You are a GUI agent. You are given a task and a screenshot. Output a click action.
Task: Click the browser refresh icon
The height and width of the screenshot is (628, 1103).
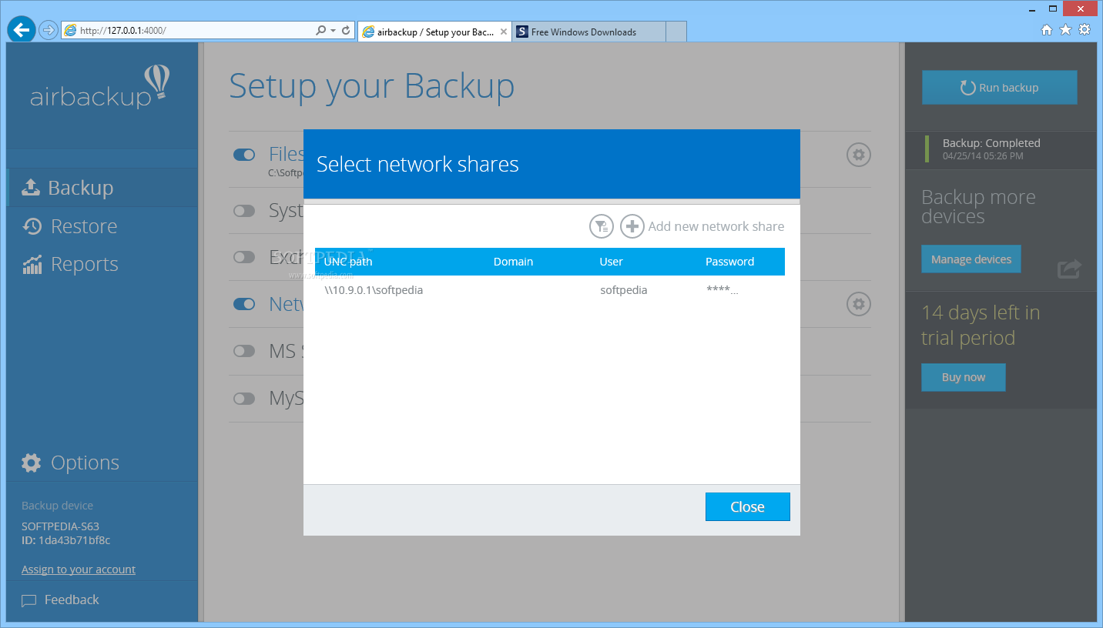[x=347, y=31]
